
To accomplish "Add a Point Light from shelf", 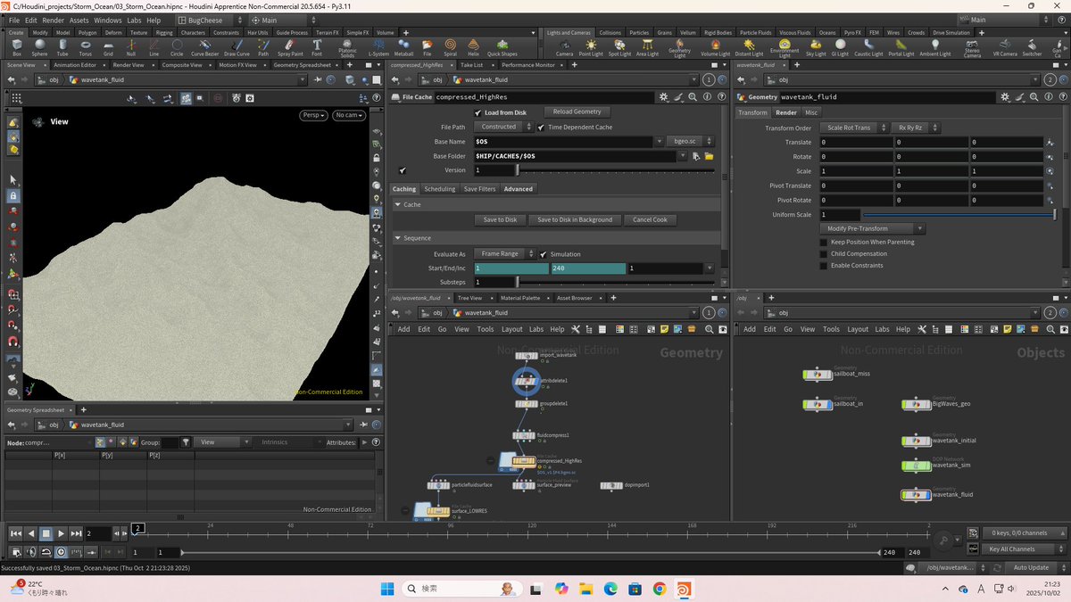I will click(590, 45).
